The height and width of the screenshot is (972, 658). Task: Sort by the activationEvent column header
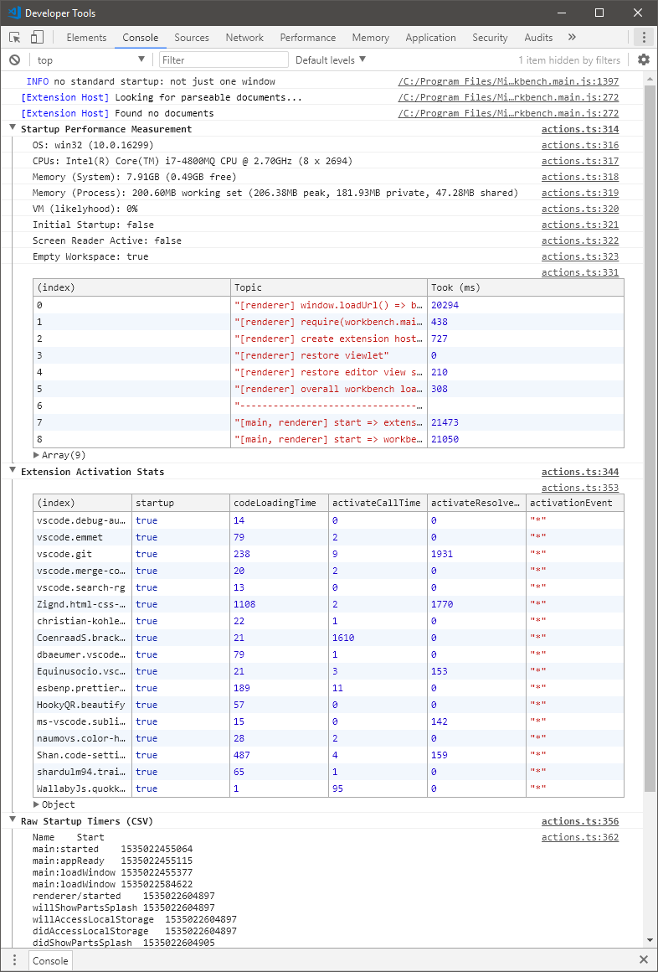[x=575, y=503]
